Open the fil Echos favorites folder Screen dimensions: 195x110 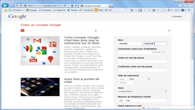16,10
